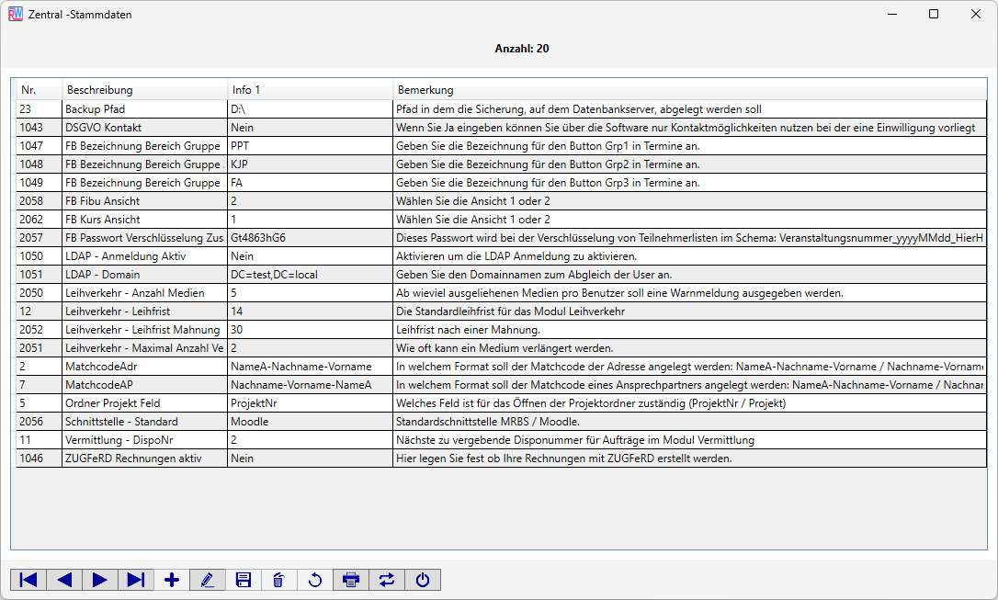The width and height of the screenshot is (998, 600).
Task: Select "LDAP - Anmeldung Aktiv" row description
Action: tap(144, 256)
